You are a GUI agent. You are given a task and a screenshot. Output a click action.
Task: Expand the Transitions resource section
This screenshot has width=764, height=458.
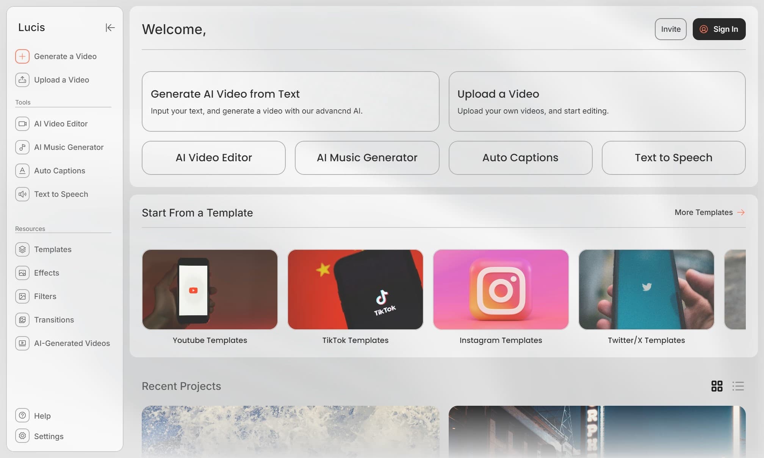(x=53, y=319)
